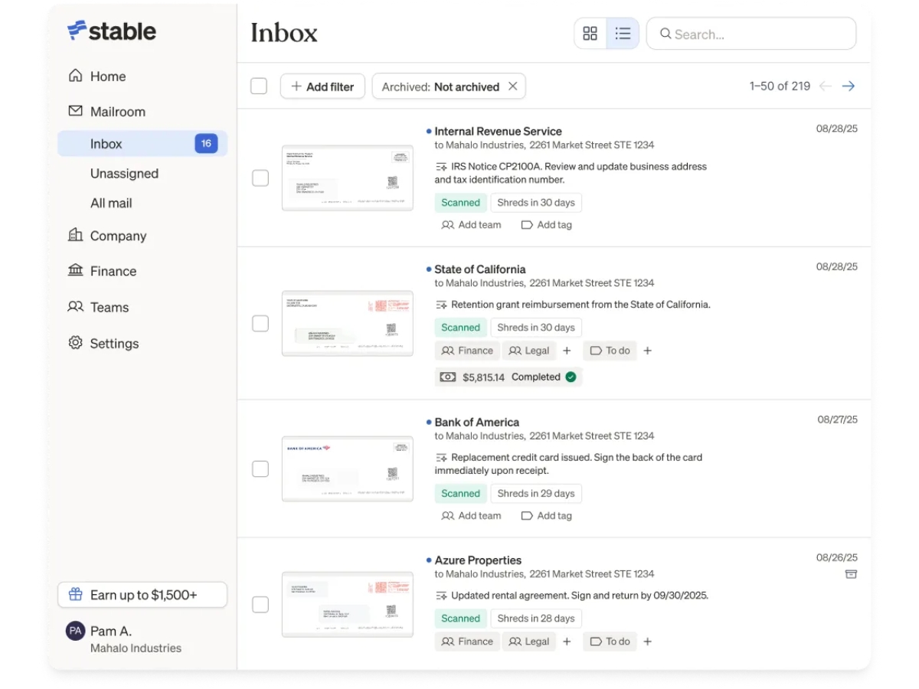Click Shreds in 30 days on Internal Revenue Service
The image size is (919, 689).
click(536, 203)
